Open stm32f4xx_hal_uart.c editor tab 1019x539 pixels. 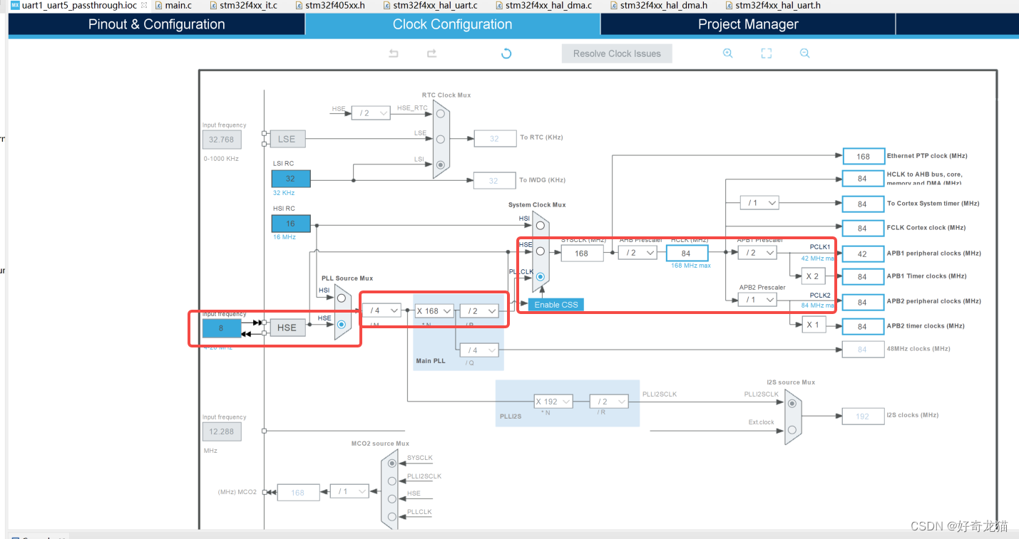click(429, 5)
